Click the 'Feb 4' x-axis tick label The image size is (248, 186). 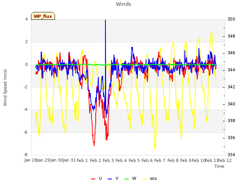[121, 160]
